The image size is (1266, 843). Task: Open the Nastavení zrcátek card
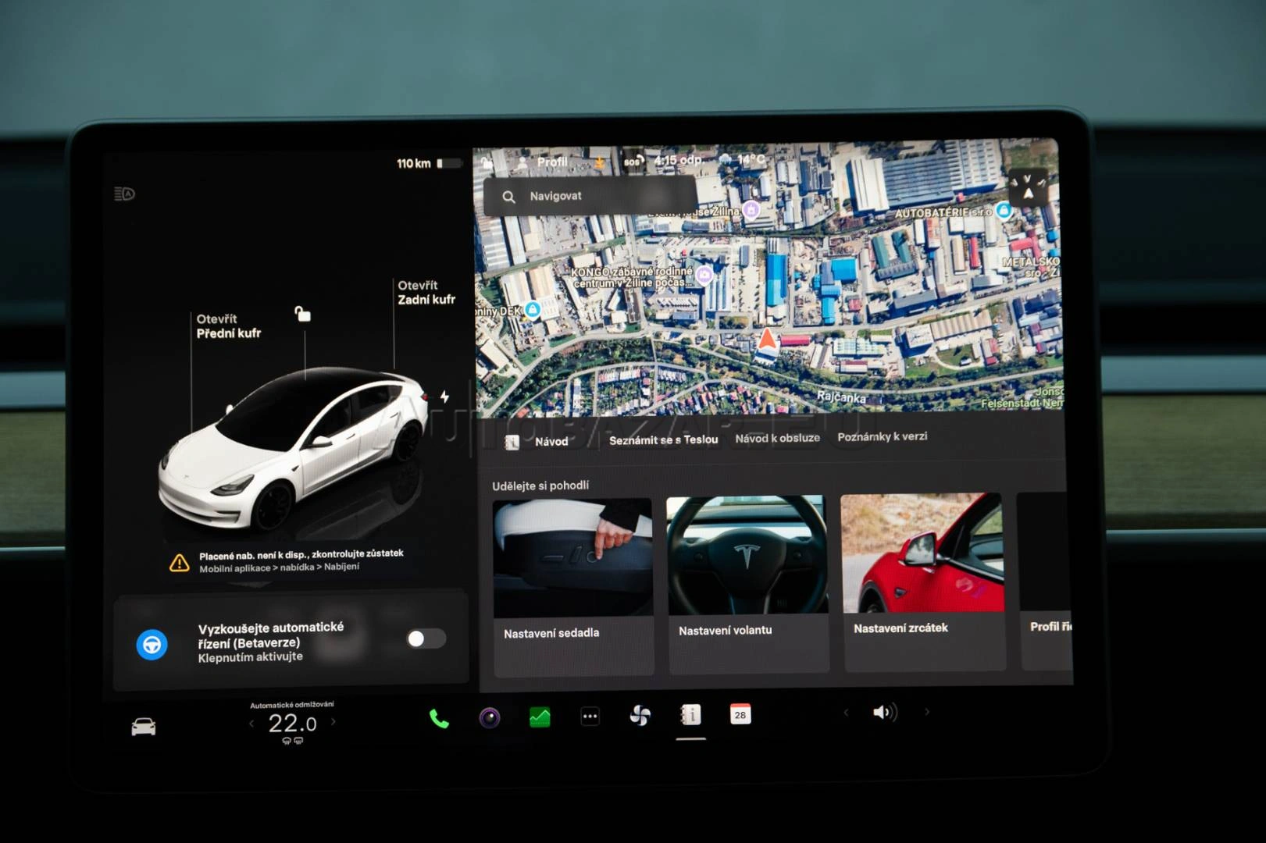pos(923,582)
